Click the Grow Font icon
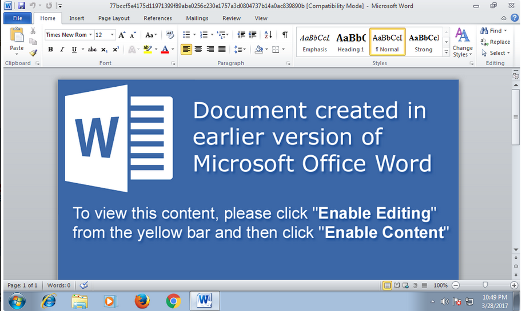The image size is (522, 311). [x=122, y=35]
